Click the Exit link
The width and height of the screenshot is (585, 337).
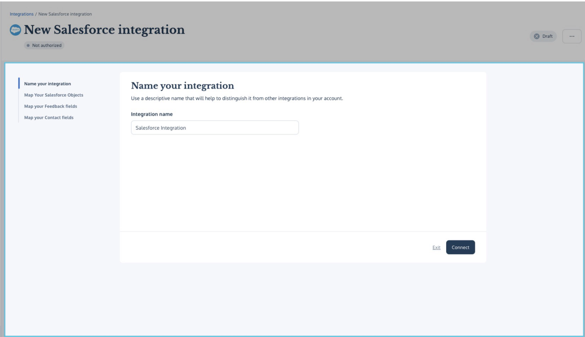coord(436,248)
